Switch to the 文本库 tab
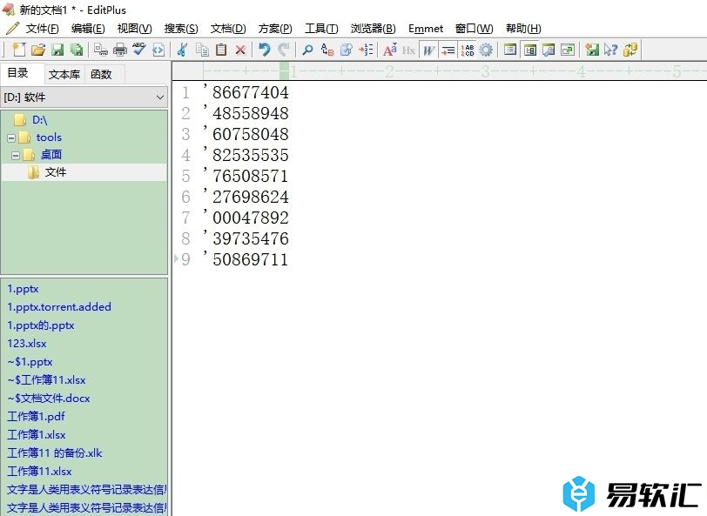707x516 pixels. coord(64,74)
